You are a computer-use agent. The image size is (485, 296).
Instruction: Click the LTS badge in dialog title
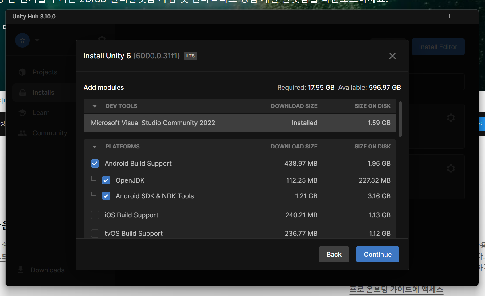[190, 56]
